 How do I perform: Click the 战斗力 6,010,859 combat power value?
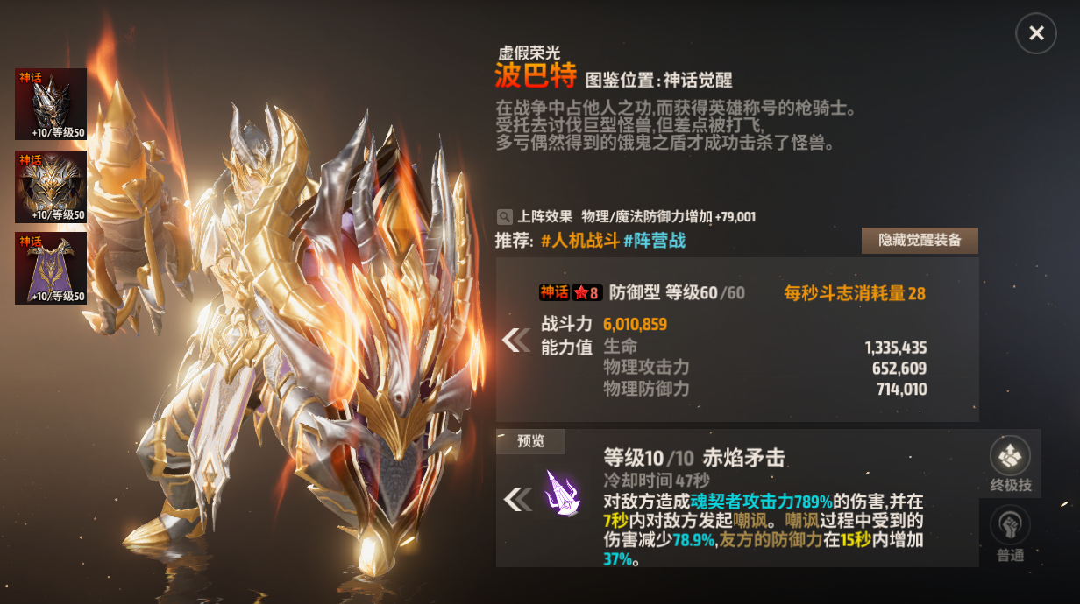[x=635, y=324]
